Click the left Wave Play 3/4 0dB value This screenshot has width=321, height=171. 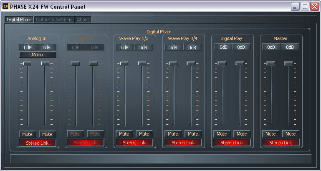(x=174, y=47)
